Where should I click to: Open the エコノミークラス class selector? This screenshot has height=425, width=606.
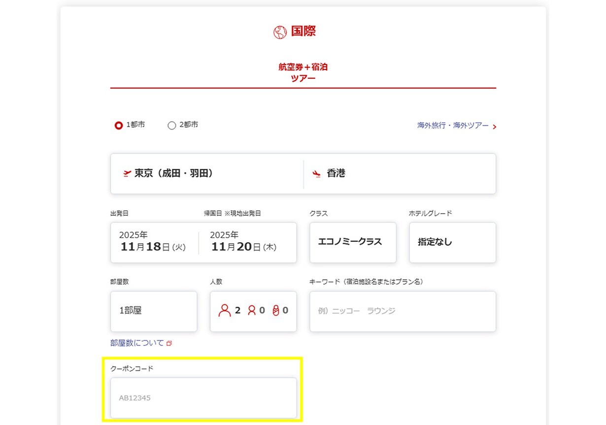(353, 242)
